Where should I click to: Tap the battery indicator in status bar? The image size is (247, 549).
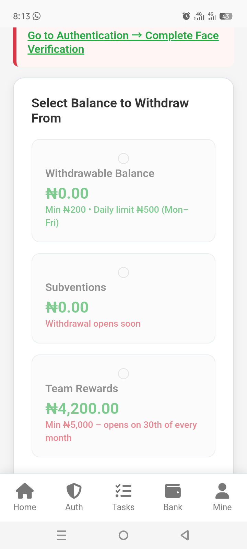(x=226, y=16)
